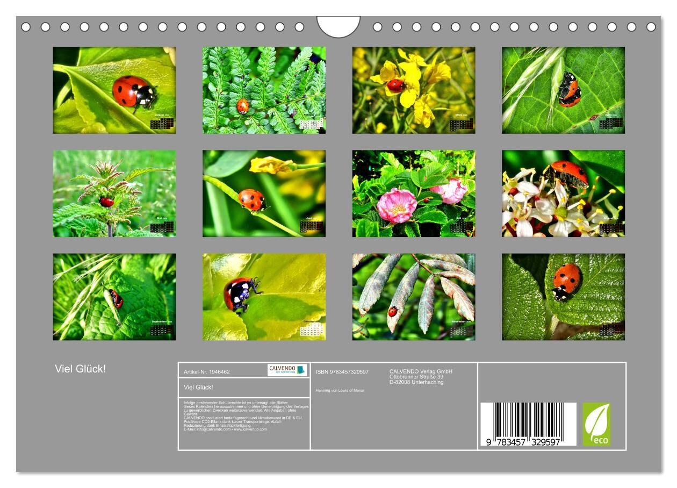
Task: Select the Oktober dark ladybug closeup photo
Action: (x=264, y=297)
